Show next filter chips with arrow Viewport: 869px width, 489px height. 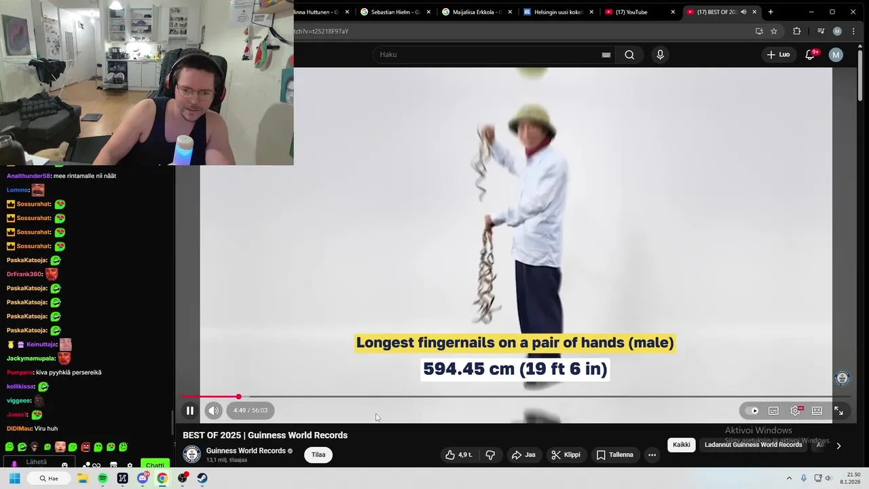click(838, 446)
